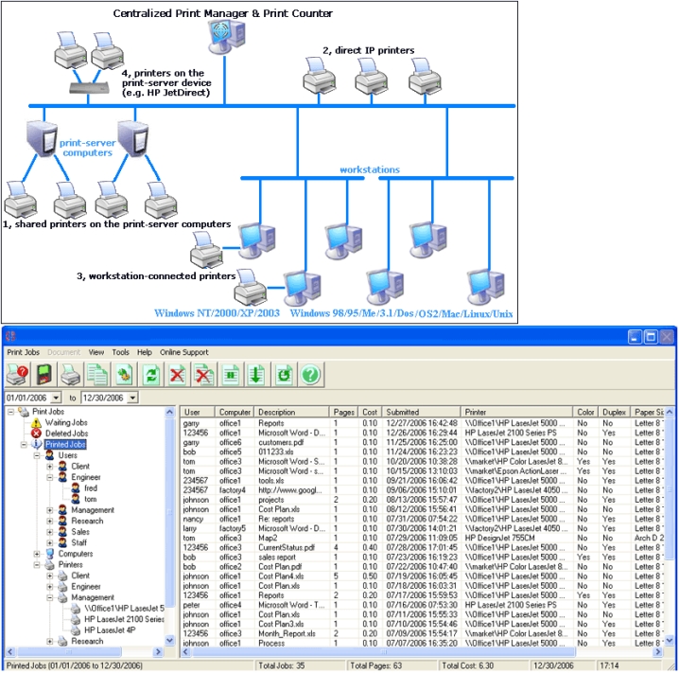Click the printer with red question mark toolbar icon

click(x=17, y=376)
